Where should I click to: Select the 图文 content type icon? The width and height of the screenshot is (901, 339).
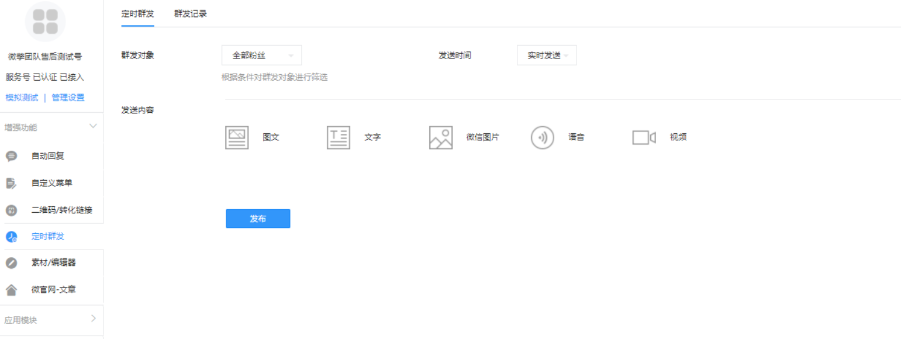(237, 138)
